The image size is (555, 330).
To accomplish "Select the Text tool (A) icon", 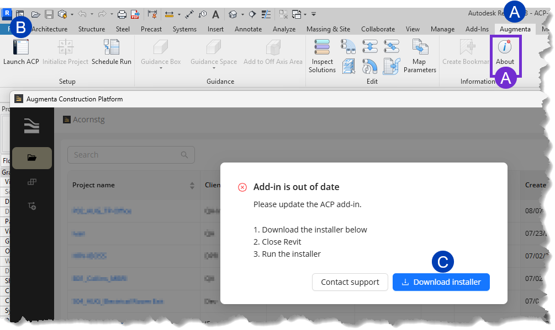I will click(215, 14).
